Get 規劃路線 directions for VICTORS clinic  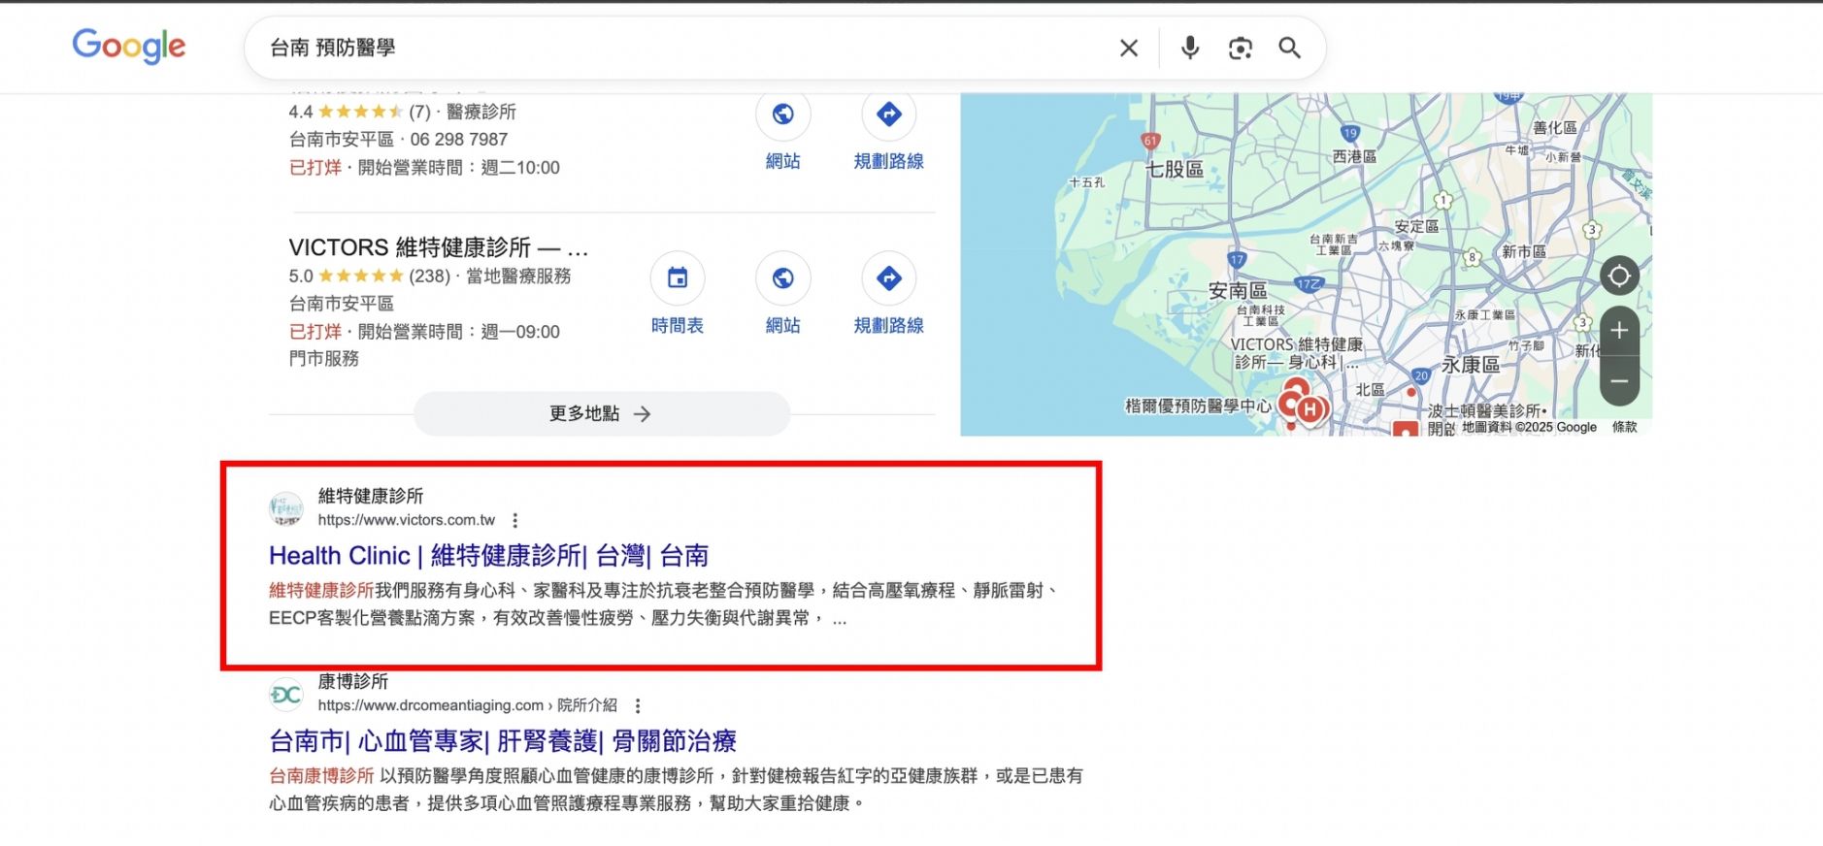(888, 278)
